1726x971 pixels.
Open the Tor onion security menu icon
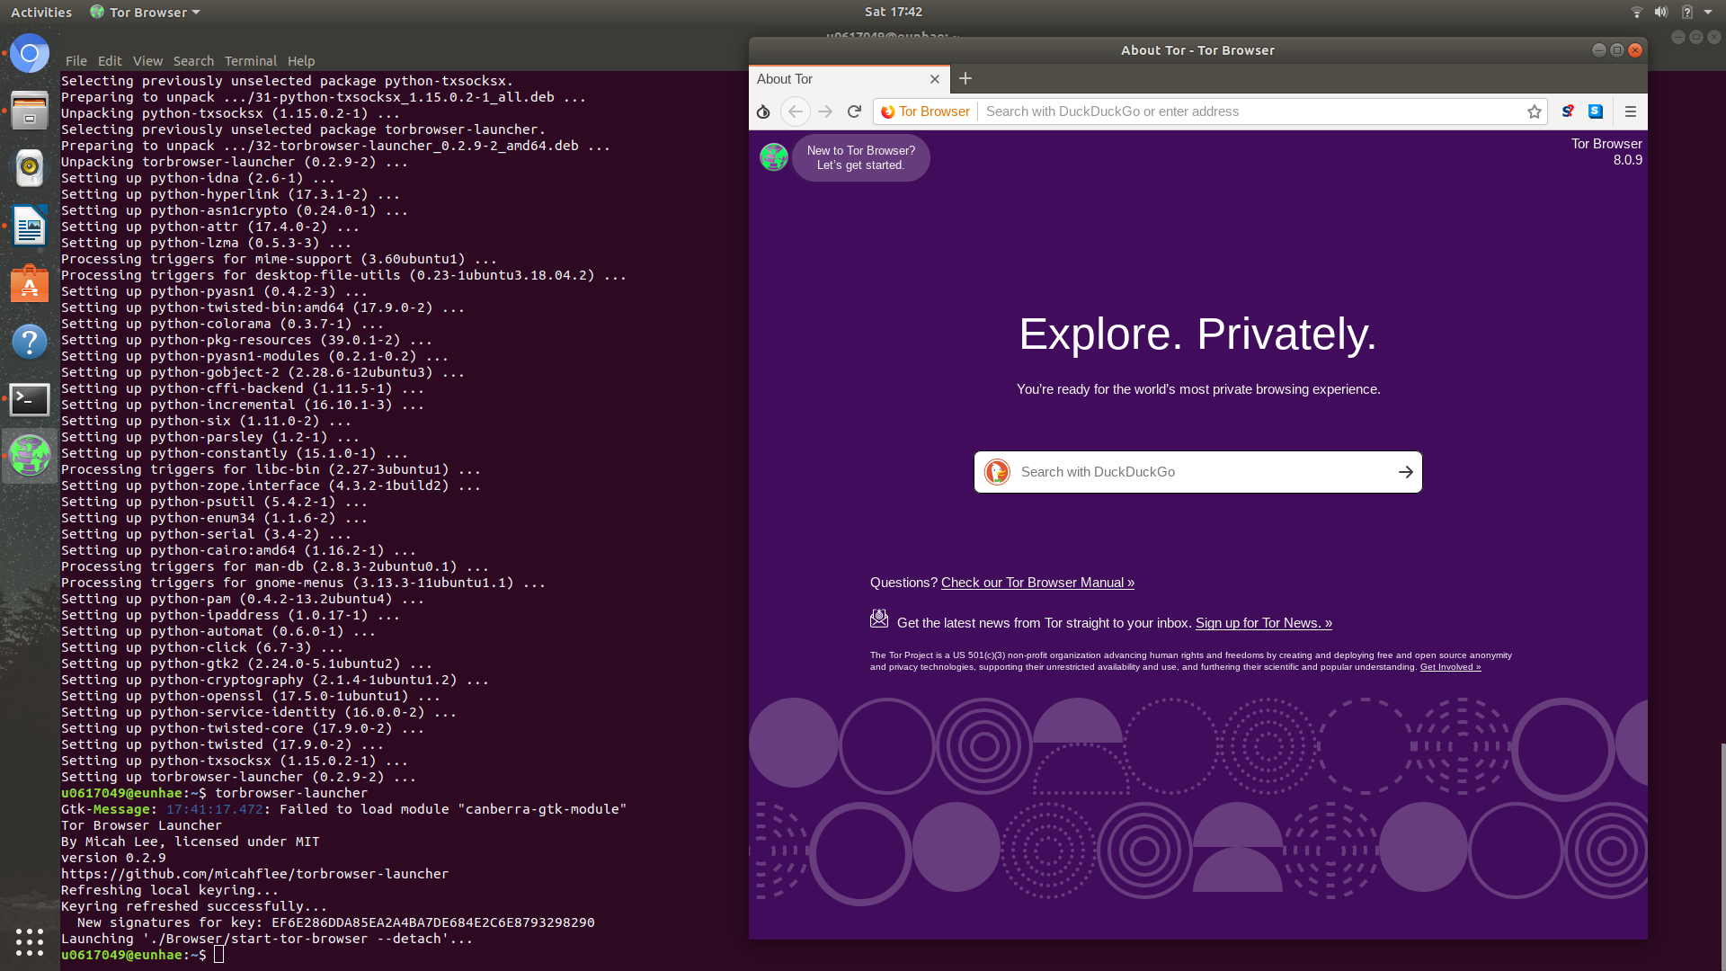click(763, 111)
